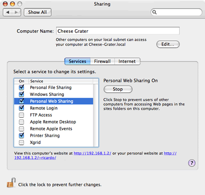Enable Xgrid service checkbox
The image size is (205, 195).
21,142
